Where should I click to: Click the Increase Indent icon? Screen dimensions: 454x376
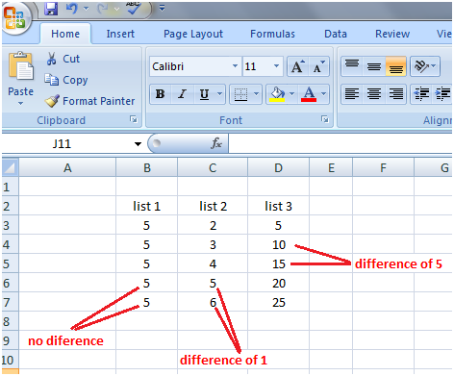(443, 94)
